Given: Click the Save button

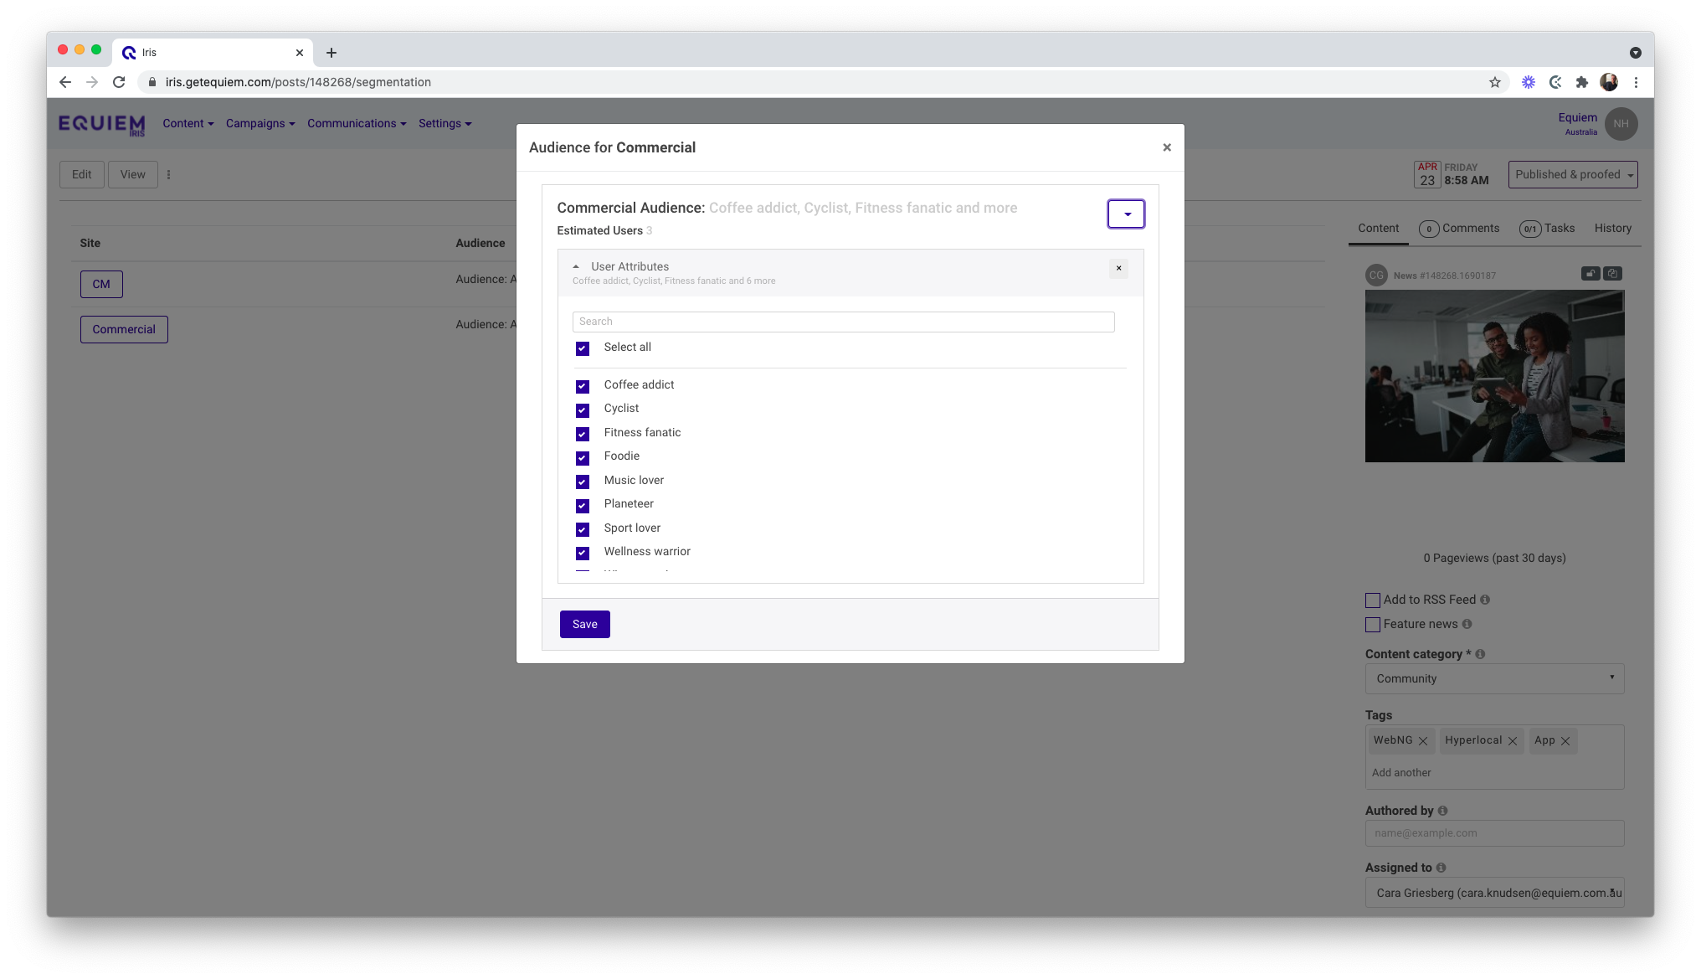Looking at the screenshot, I should coord(584,624).
